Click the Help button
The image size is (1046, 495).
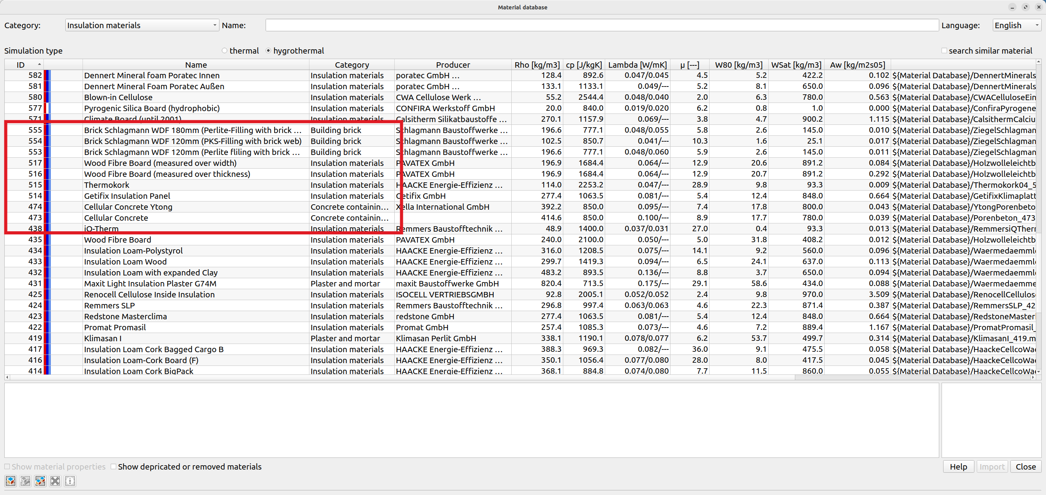[x=958, y=466]
